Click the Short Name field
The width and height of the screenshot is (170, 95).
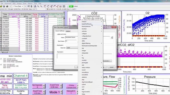pyautogui.click(x=71, y=41)
